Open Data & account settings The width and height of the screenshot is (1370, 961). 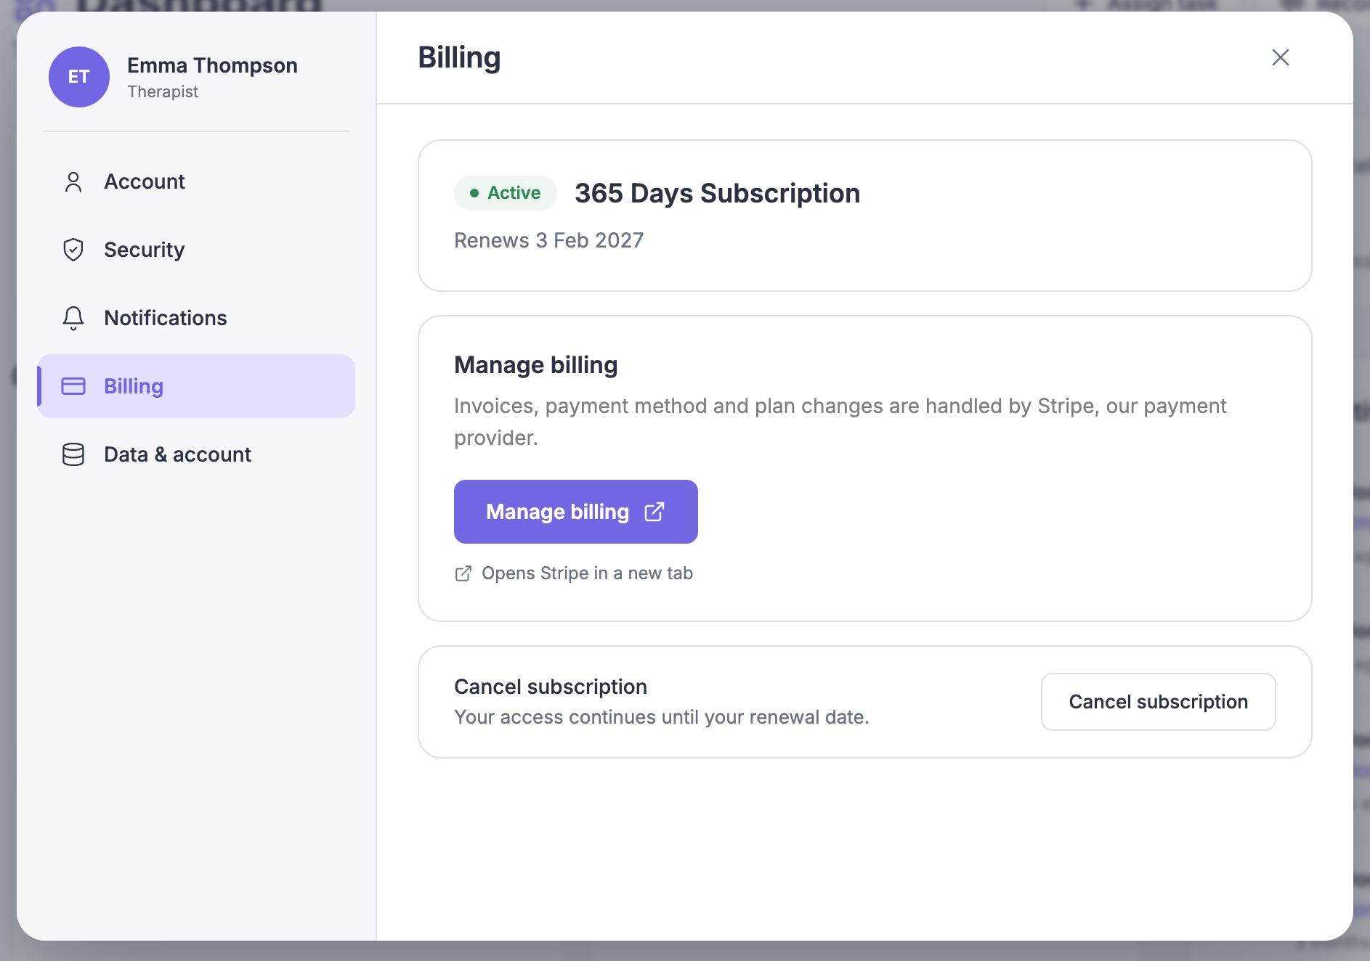click(196, 454)
